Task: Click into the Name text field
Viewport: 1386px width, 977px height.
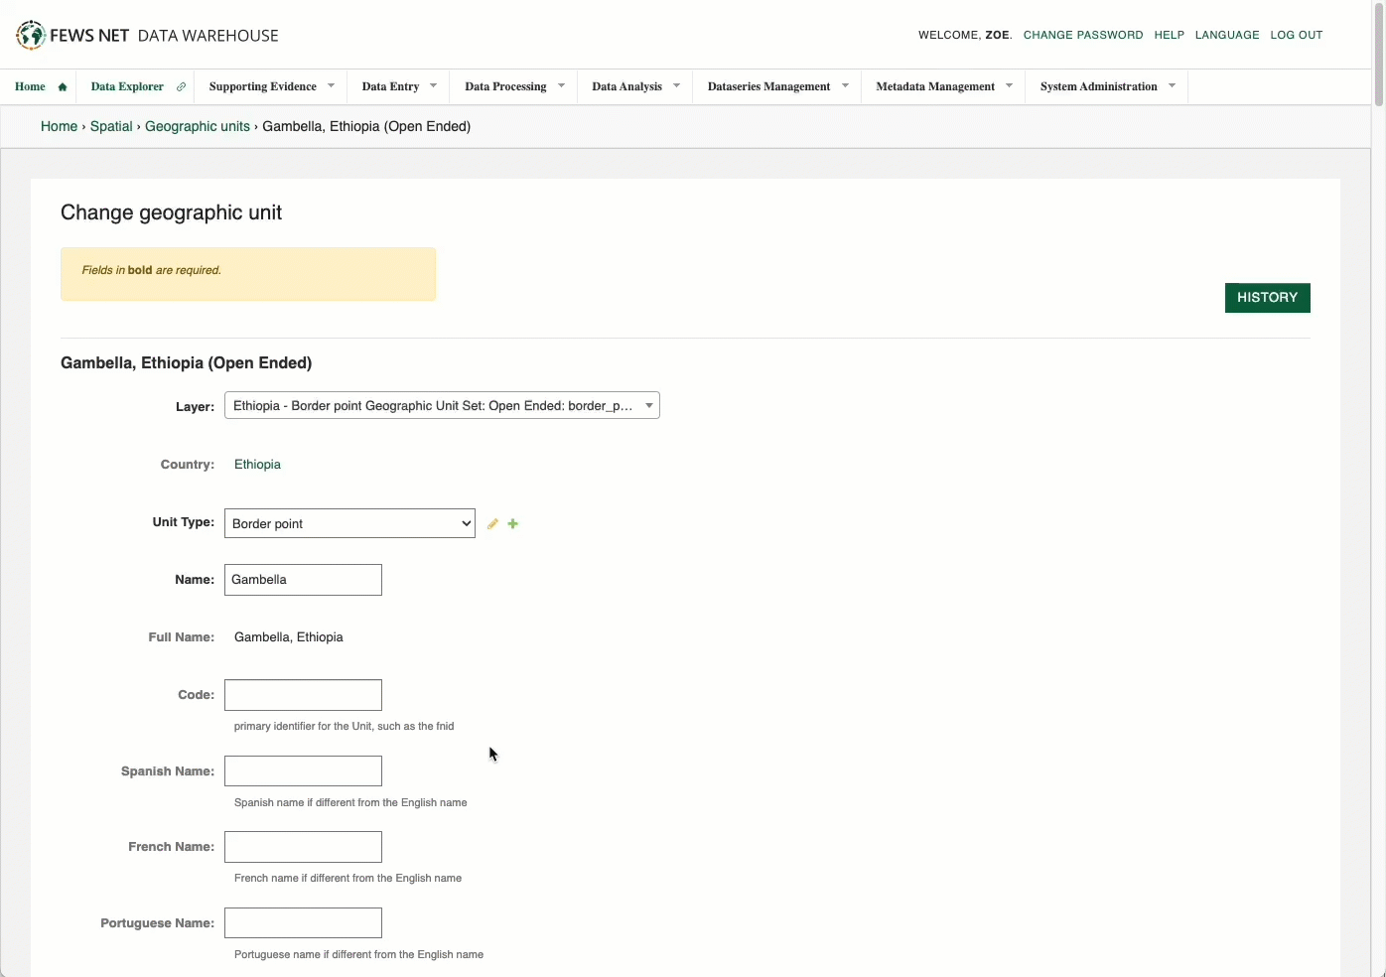Action: click(303, 580)
